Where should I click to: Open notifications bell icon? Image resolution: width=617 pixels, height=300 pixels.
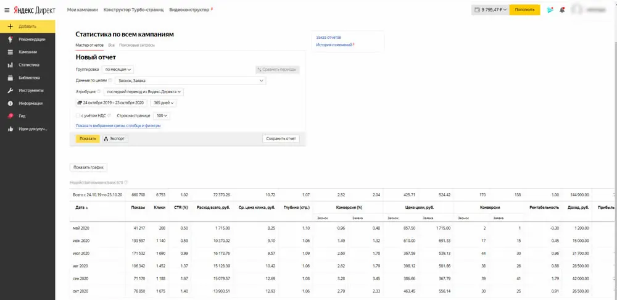[x=562, y=10]
